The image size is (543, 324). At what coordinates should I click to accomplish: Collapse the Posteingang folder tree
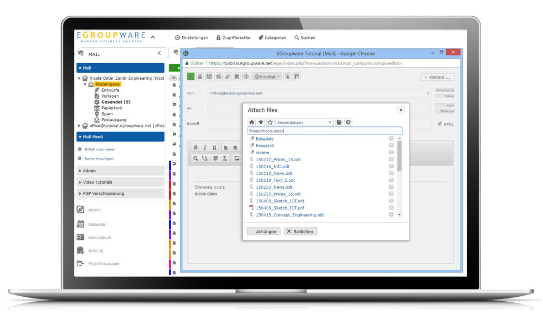pyautogui.click(x=85, y=84)
